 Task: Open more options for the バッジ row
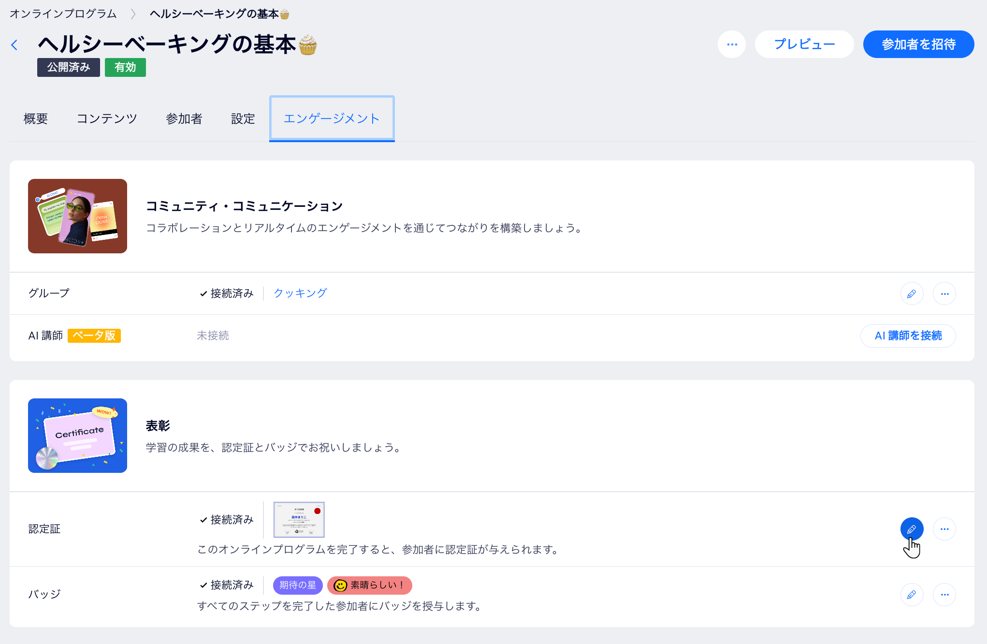[x=944, y=595]
